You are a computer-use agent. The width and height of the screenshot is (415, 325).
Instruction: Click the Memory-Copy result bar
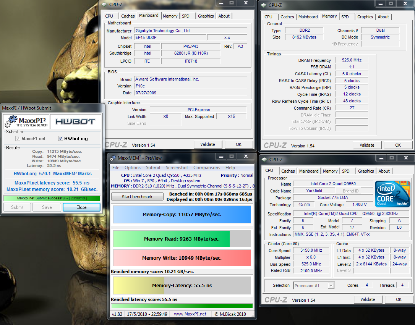point(182,215)
